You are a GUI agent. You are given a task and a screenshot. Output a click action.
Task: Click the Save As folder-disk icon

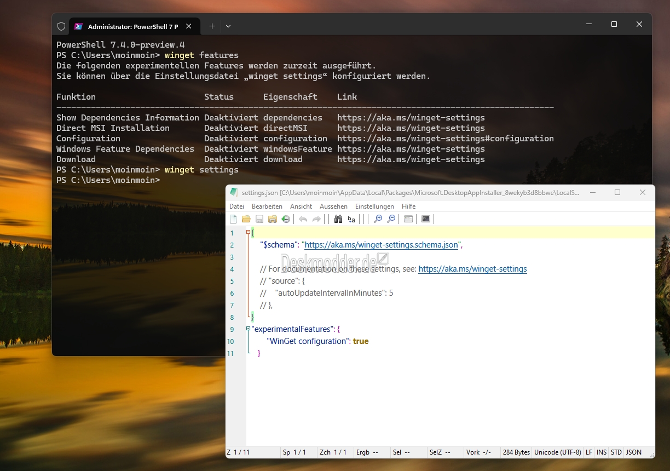click(272, 219)
